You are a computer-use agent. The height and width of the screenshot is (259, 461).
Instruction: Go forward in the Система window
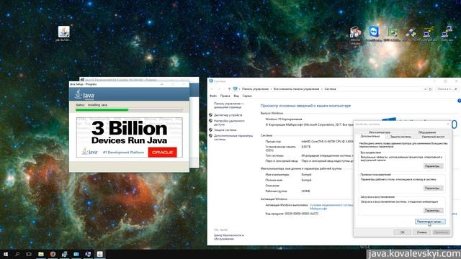pos(219,89)
